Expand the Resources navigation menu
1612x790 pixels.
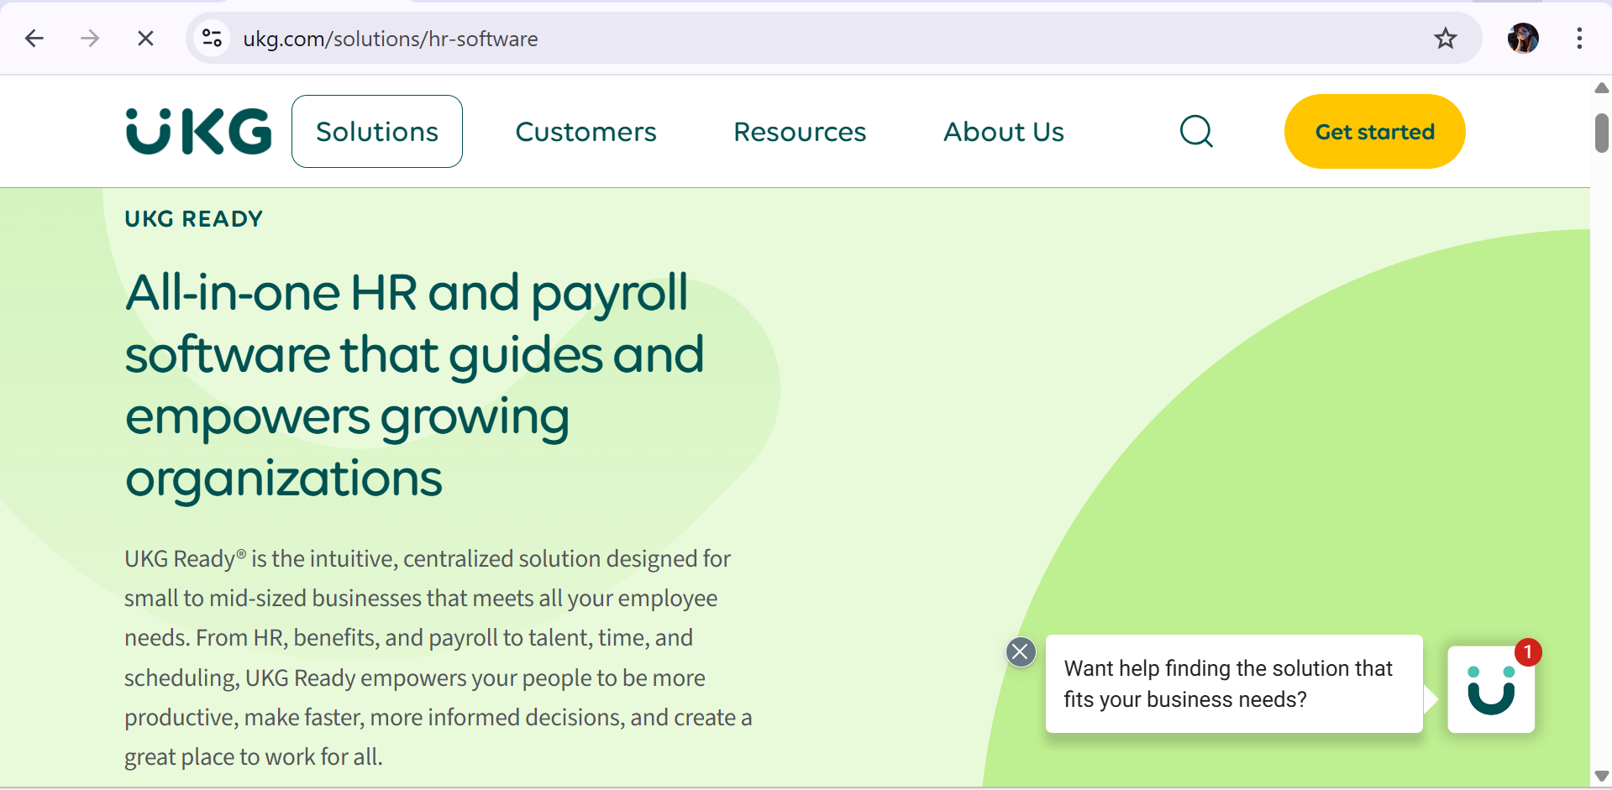800,132
